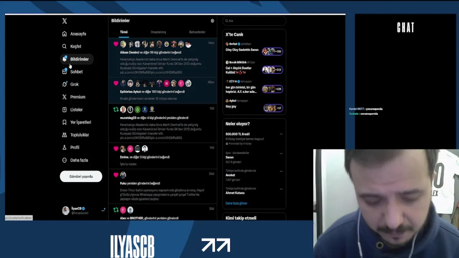459x258 pixels.
Task: Open the Daha fazla circle icon
Action: [x=65, y=160]
